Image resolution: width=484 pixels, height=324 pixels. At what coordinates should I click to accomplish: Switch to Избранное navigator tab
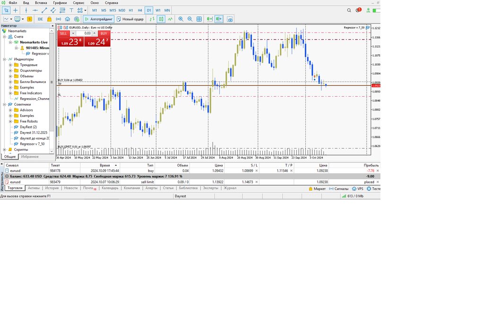(30, 157)
